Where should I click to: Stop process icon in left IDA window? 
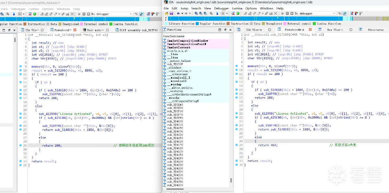(88, 14)
